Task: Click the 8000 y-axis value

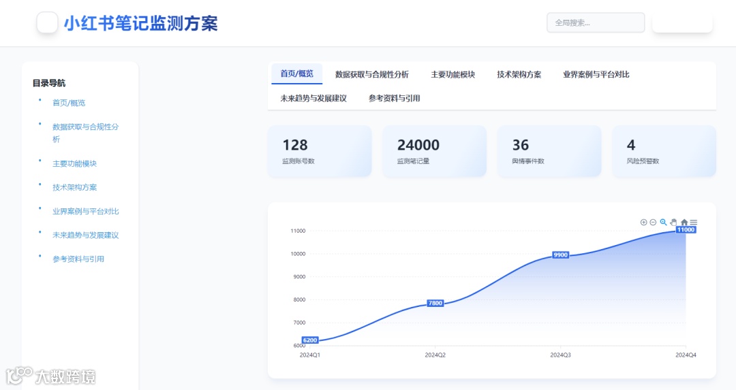Action: [x=299, y=300]
